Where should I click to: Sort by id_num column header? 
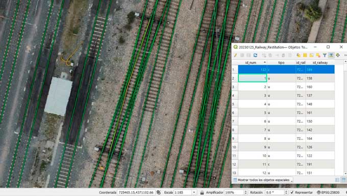pos(253,63)
